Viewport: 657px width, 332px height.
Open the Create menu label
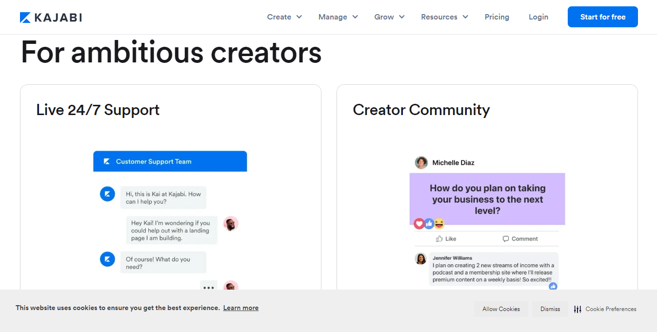pos(279,17)
